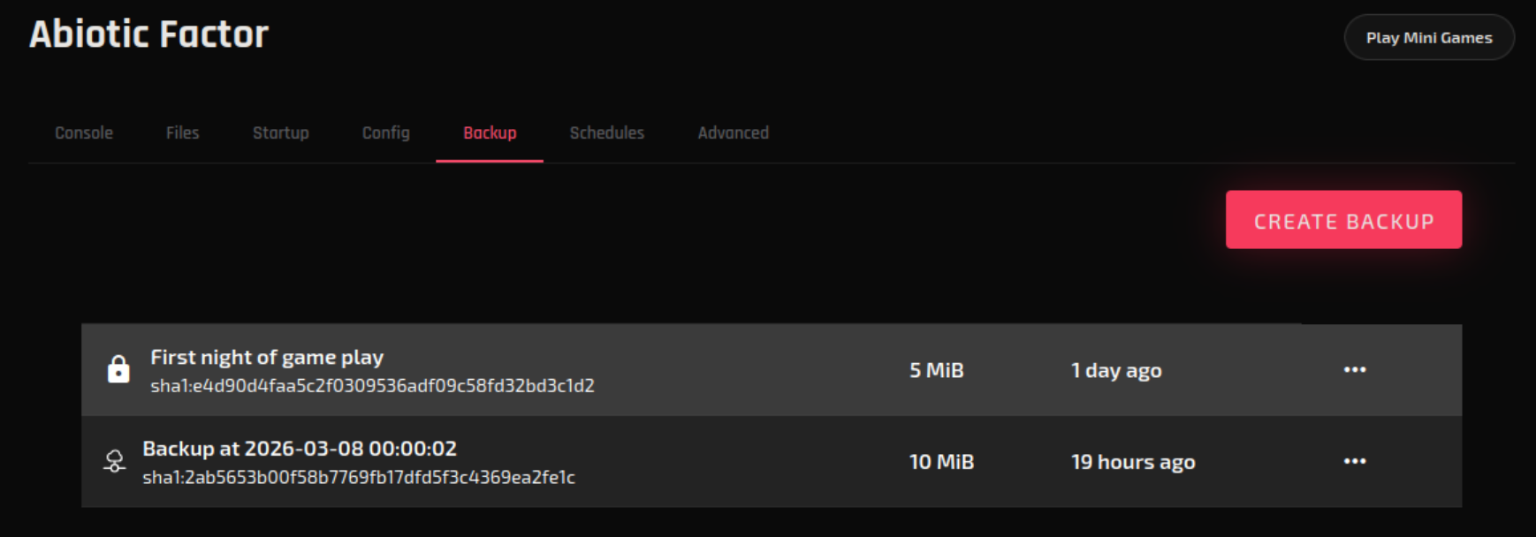1536x537 pixels.
Task: View the Config tab
Action: pyautogui.click(x=384, y=132)
